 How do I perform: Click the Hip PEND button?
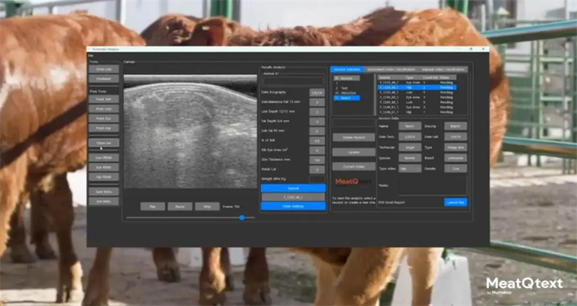tap(103, 176)
